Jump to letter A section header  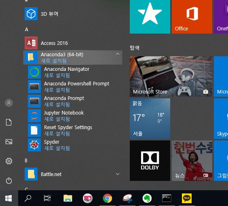coord(27,30)
